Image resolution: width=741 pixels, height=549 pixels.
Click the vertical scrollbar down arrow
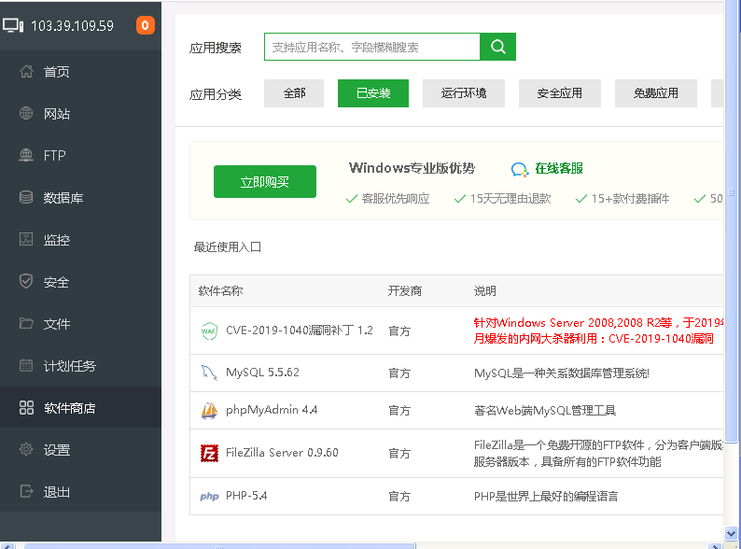(731, 534)
